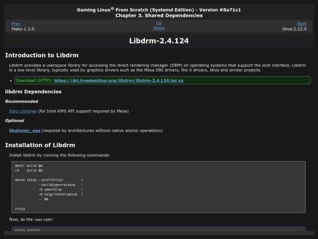Click the Recommended subheading
The height and width of the screenshot is (239, 318).
click(22, 102)
